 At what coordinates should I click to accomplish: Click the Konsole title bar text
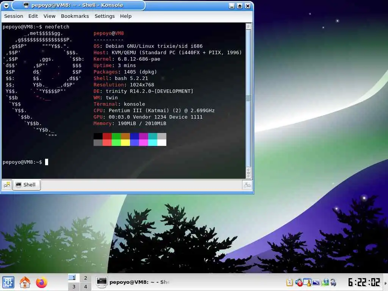pos(77,5)
